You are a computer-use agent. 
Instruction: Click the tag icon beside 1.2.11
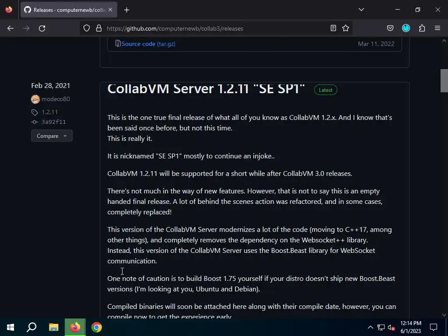click(x=35, y=112)
